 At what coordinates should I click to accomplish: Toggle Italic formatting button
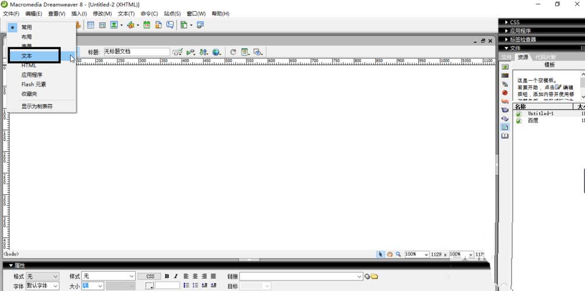click(175, 276)
